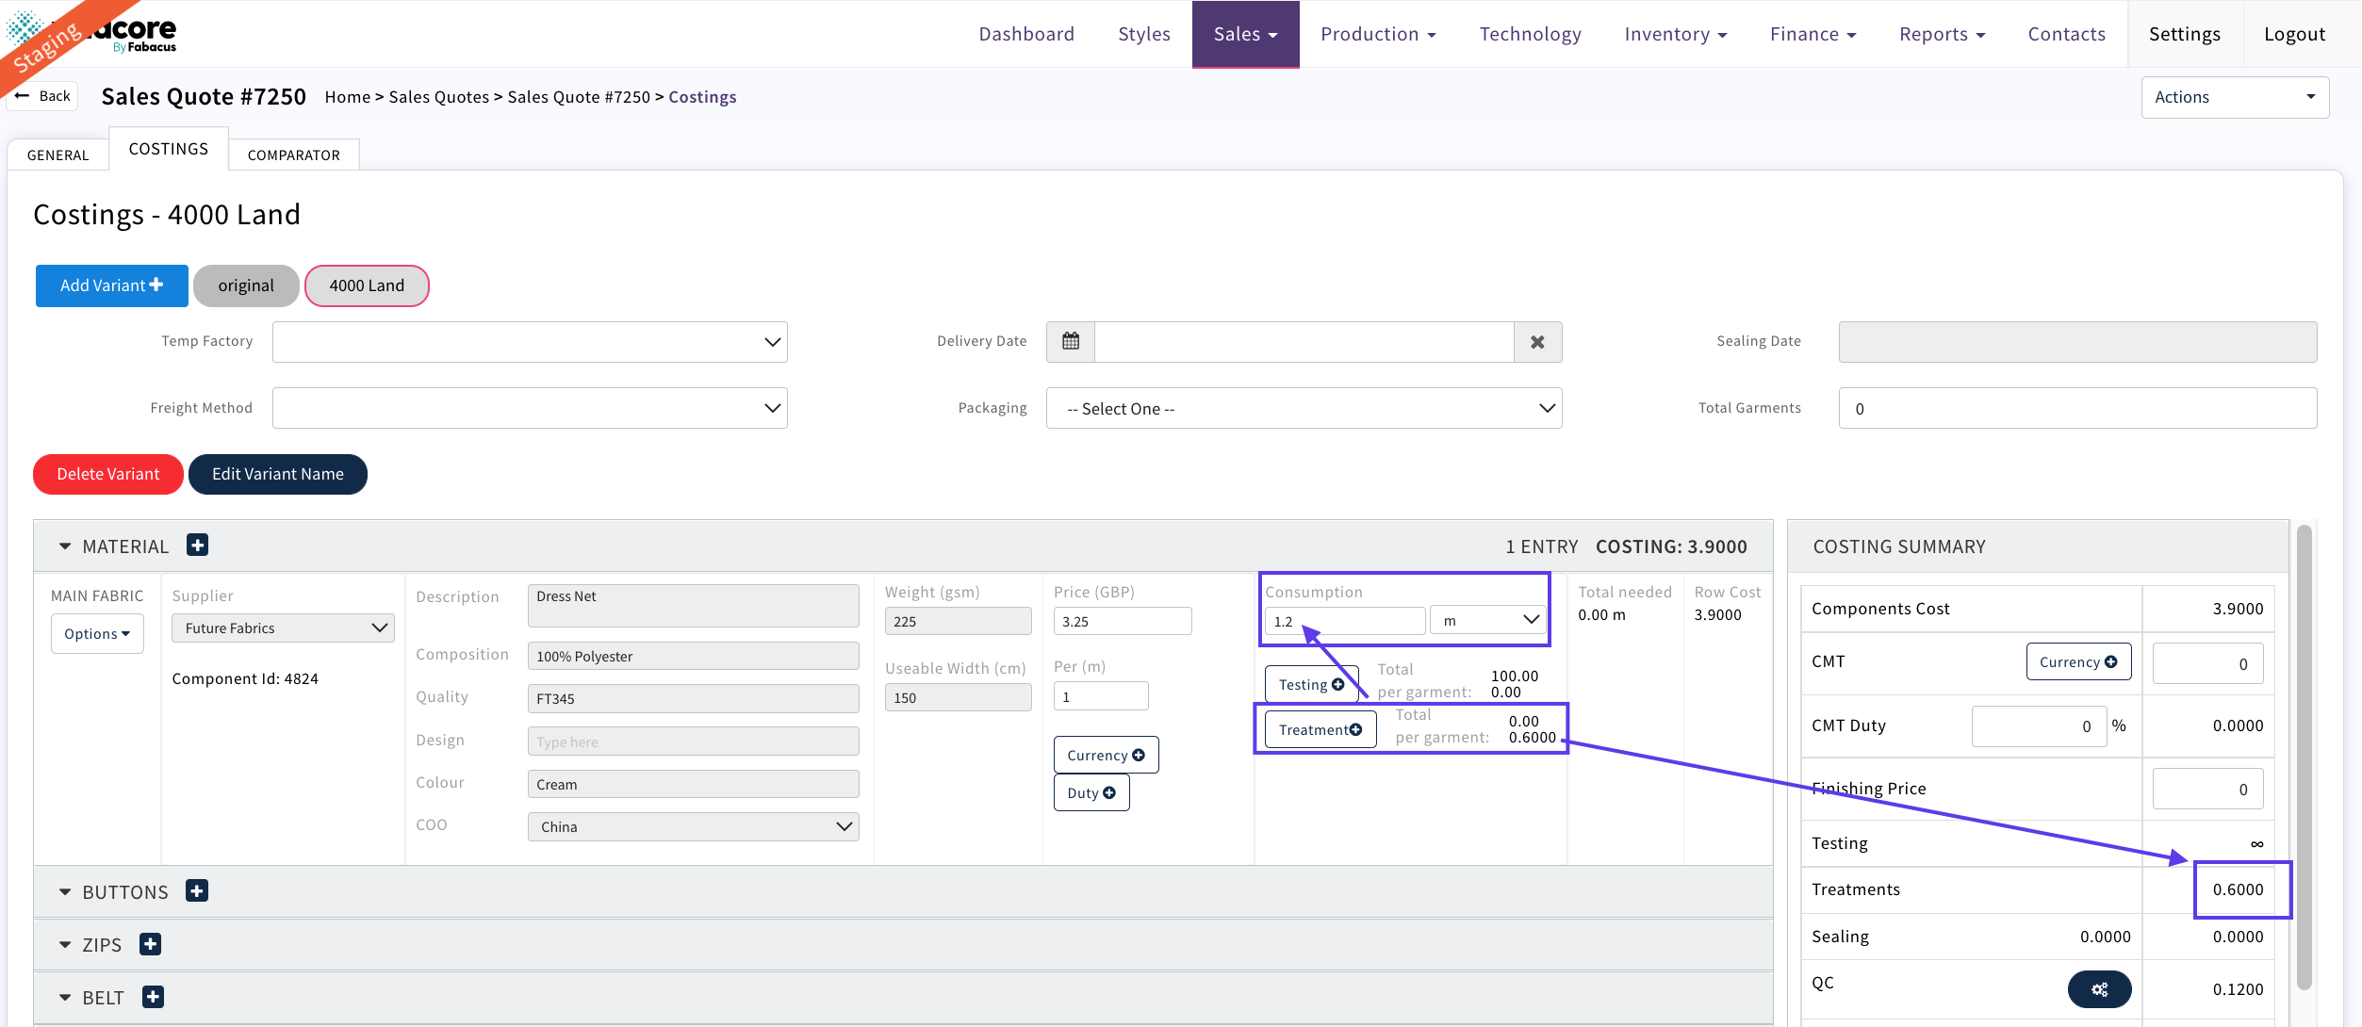Click the plus icon beside ZIPS

[x=151, y=944]
